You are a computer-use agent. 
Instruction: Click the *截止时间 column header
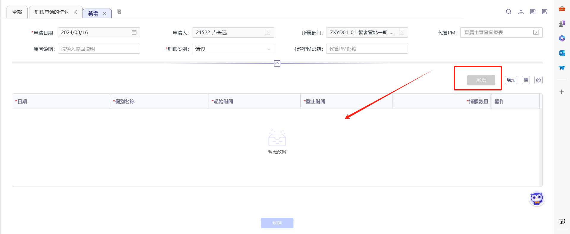(x=347, y=101)
